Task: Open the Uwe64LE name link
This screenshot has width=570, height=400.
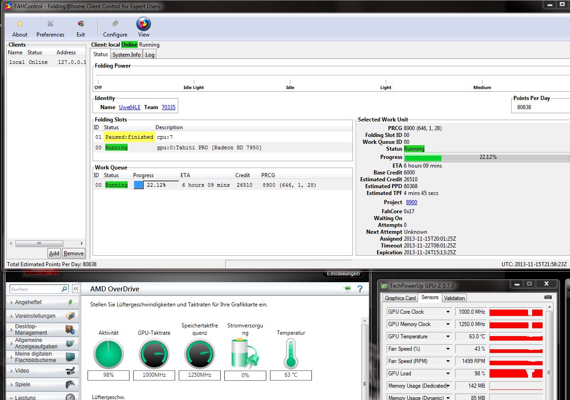Action: (x=130, y=107)
